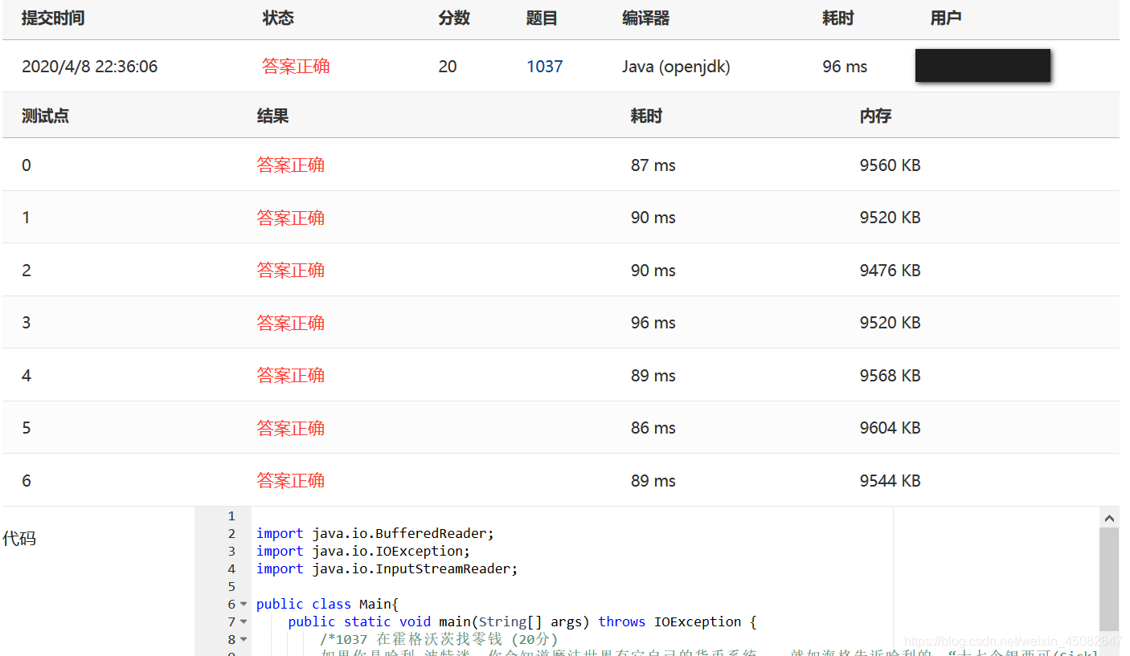Click the total time 96 ms in submission row
The image size is (1130, 656).
click(x=845, y=67)
